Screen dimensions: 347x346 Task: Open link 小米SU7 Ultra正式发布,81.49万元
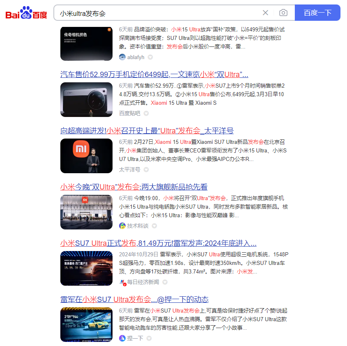159,243
